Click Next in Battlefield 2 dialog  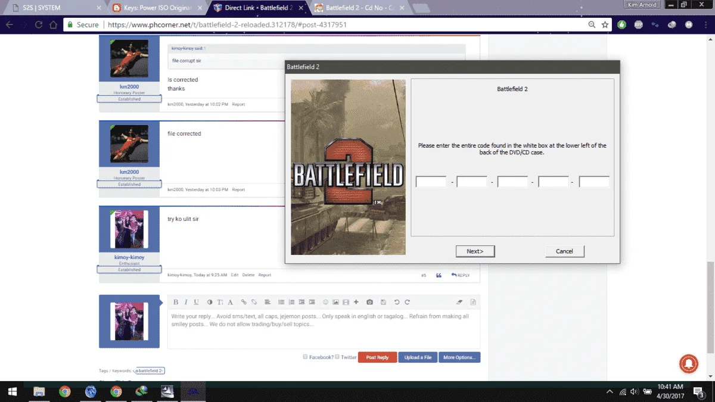tap(475, 251)
